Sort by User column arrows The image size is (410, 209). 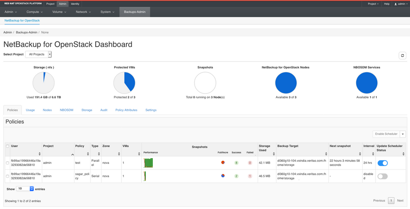[40, 154]
